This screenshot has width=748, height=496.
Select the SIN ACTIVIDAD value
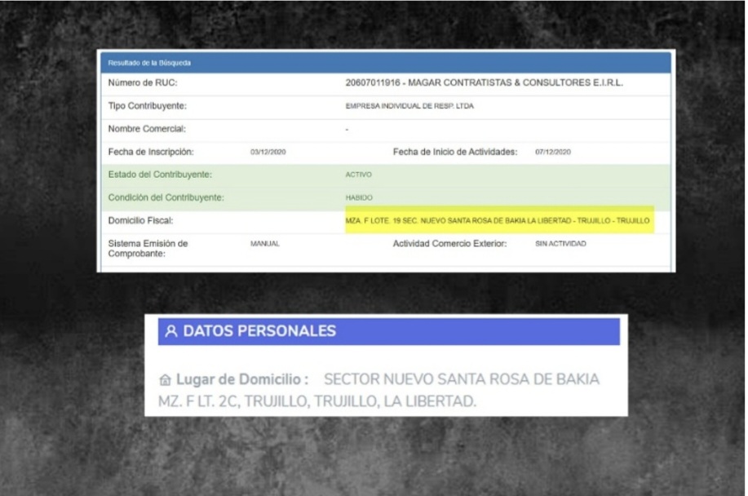pyautogui.click(x=560, y=244)
